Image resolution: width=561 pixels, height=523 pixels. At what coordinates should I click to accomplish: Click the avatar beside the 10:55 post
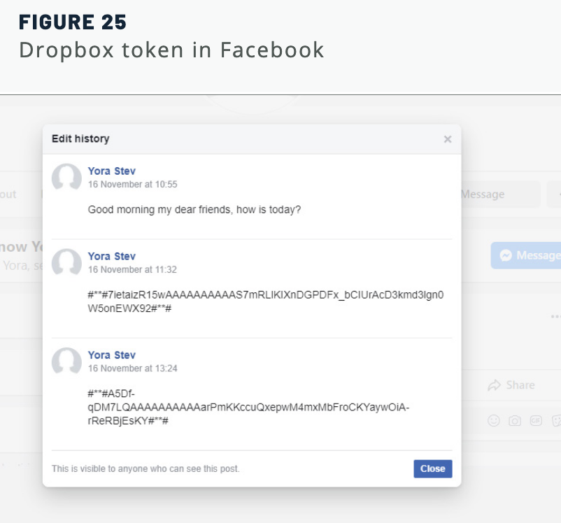66,177
